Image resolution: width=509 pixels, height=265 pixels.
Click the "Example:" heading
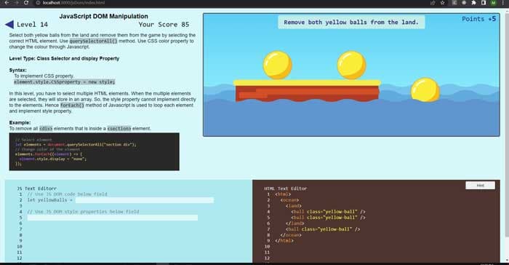click(x=20, y=122)
